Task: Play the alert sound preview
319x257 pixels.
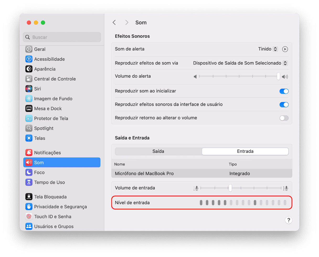Action: [285, 49]
